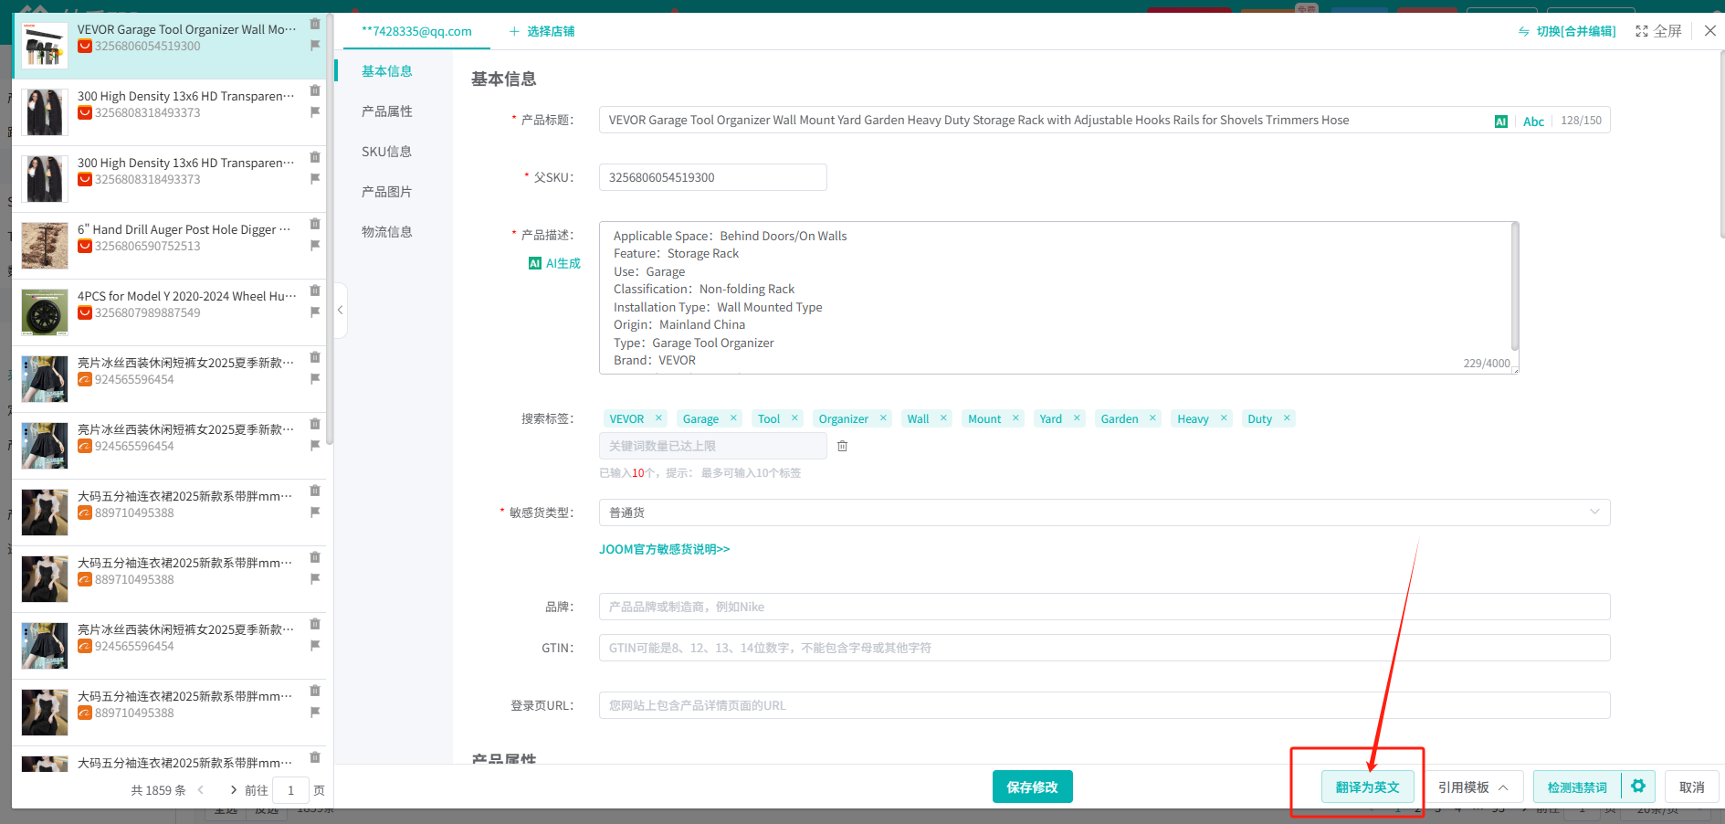This screenshot has height=824, width=1725.
Task: Collapse the left product list panel
Action: [x=340, y=311]
